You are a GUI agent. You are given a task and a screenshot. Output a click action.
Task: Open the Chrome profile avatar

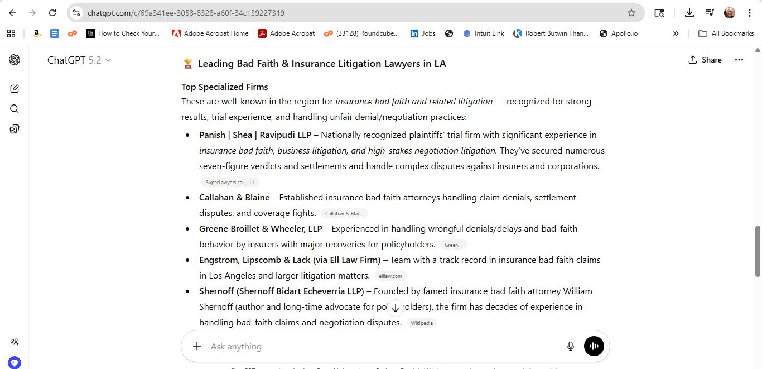pos(730,13)
